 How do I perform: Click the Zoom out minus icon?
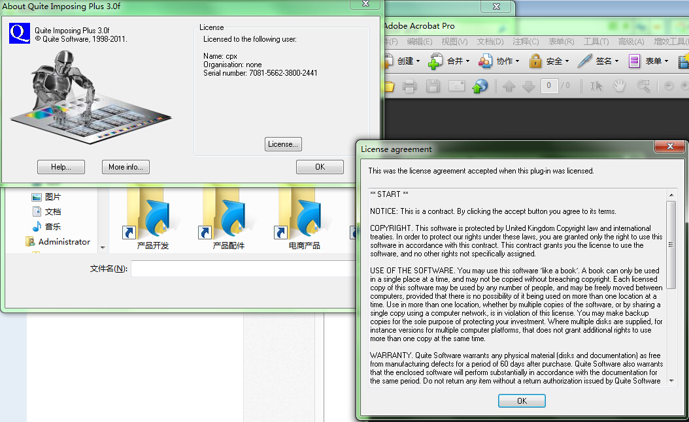coord(668,86)
